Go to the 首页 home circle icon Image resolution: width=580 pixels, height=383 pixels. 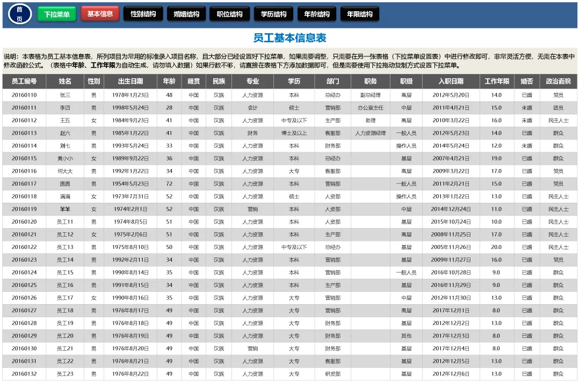(20, 14)
